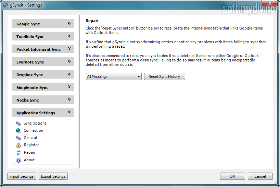
Task: Click Export Settings button
Action: coord(53,176)
